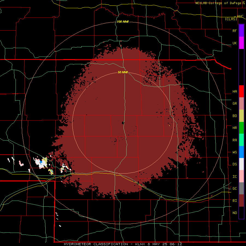
Task: Click the pink GR legend color swatch
Action: pyautogui.click(x=241, y=104)
